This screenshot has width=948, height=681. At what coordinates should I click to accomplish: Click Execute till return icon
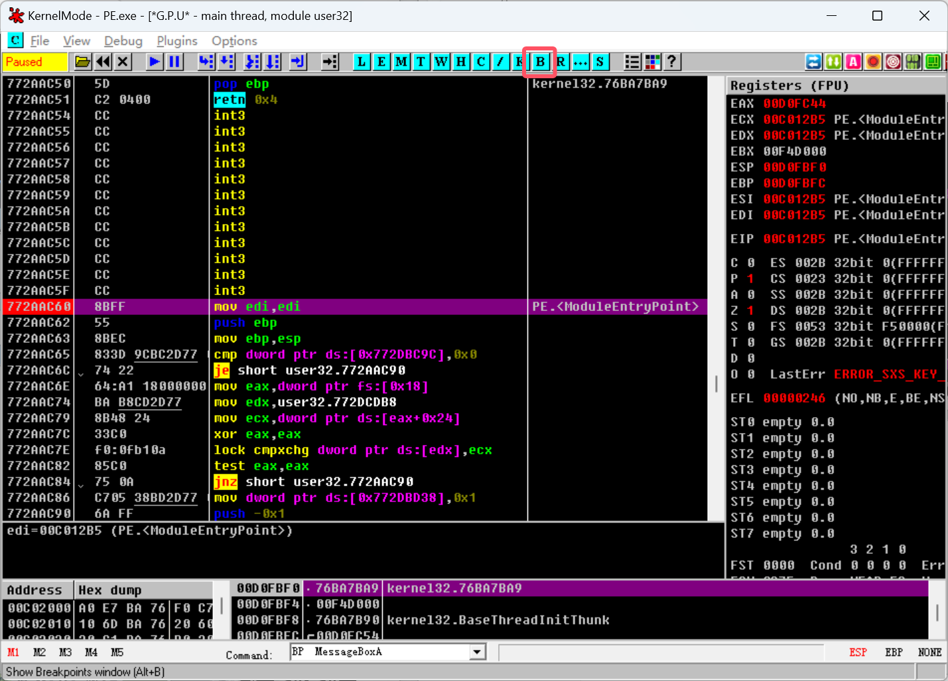[x=298, y=62]
